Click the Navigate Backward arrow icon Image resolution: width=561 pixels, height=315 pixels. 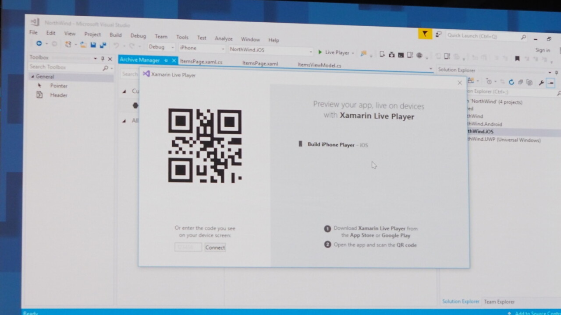tap(39, 44)
